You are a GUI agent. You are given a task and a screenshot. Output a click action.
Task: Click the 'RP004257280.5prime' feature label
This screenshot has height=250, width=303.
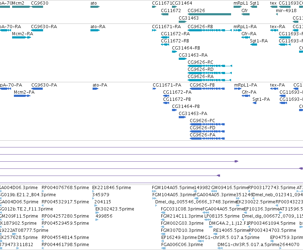point(65,216)
